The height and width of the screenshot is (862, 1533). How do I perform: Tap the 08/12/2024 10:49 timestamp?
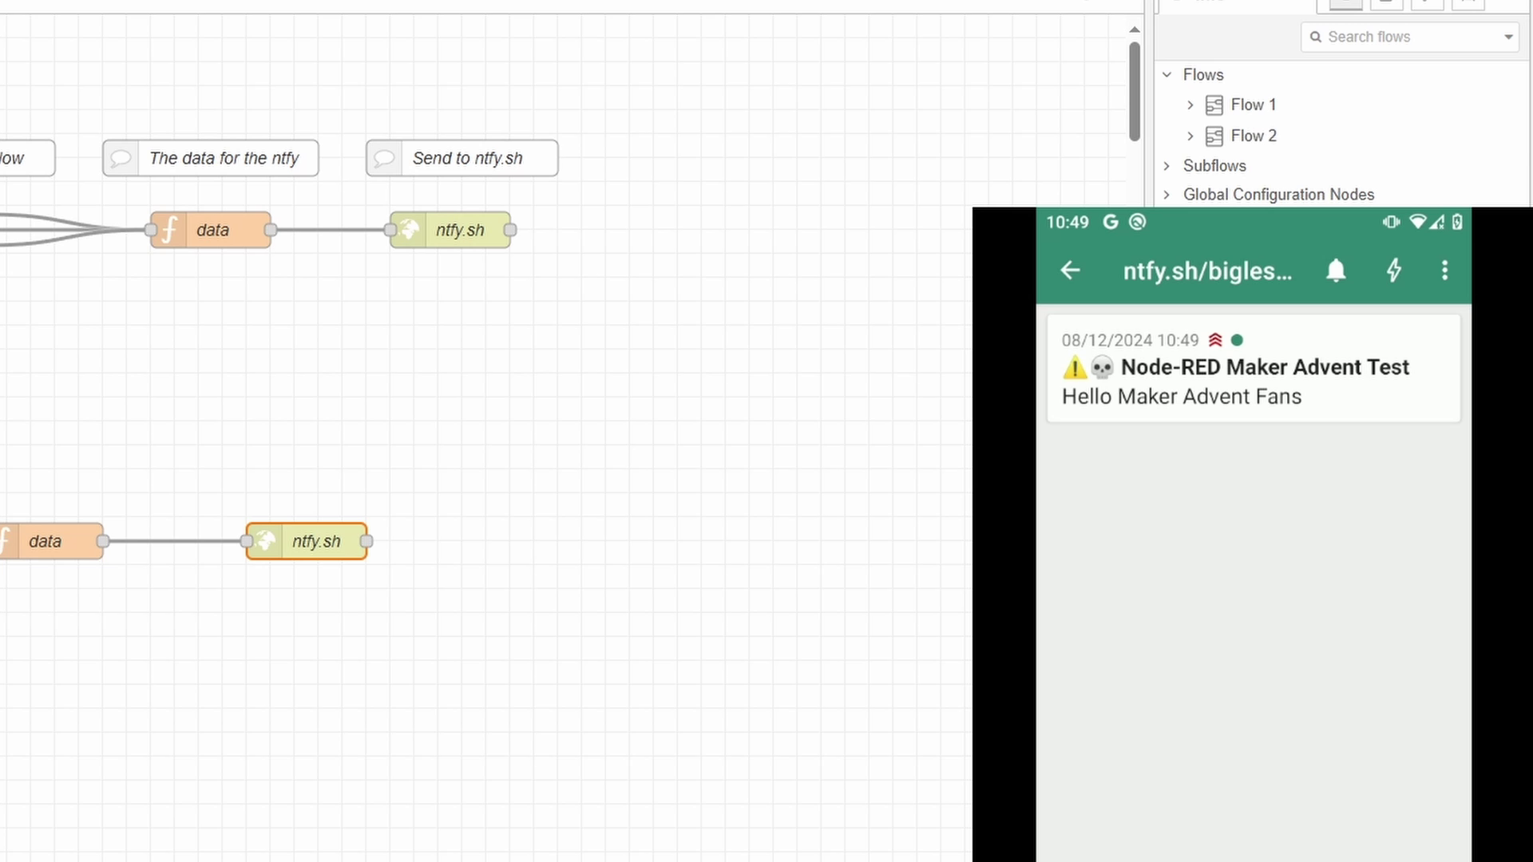(x=1130, y=340)
